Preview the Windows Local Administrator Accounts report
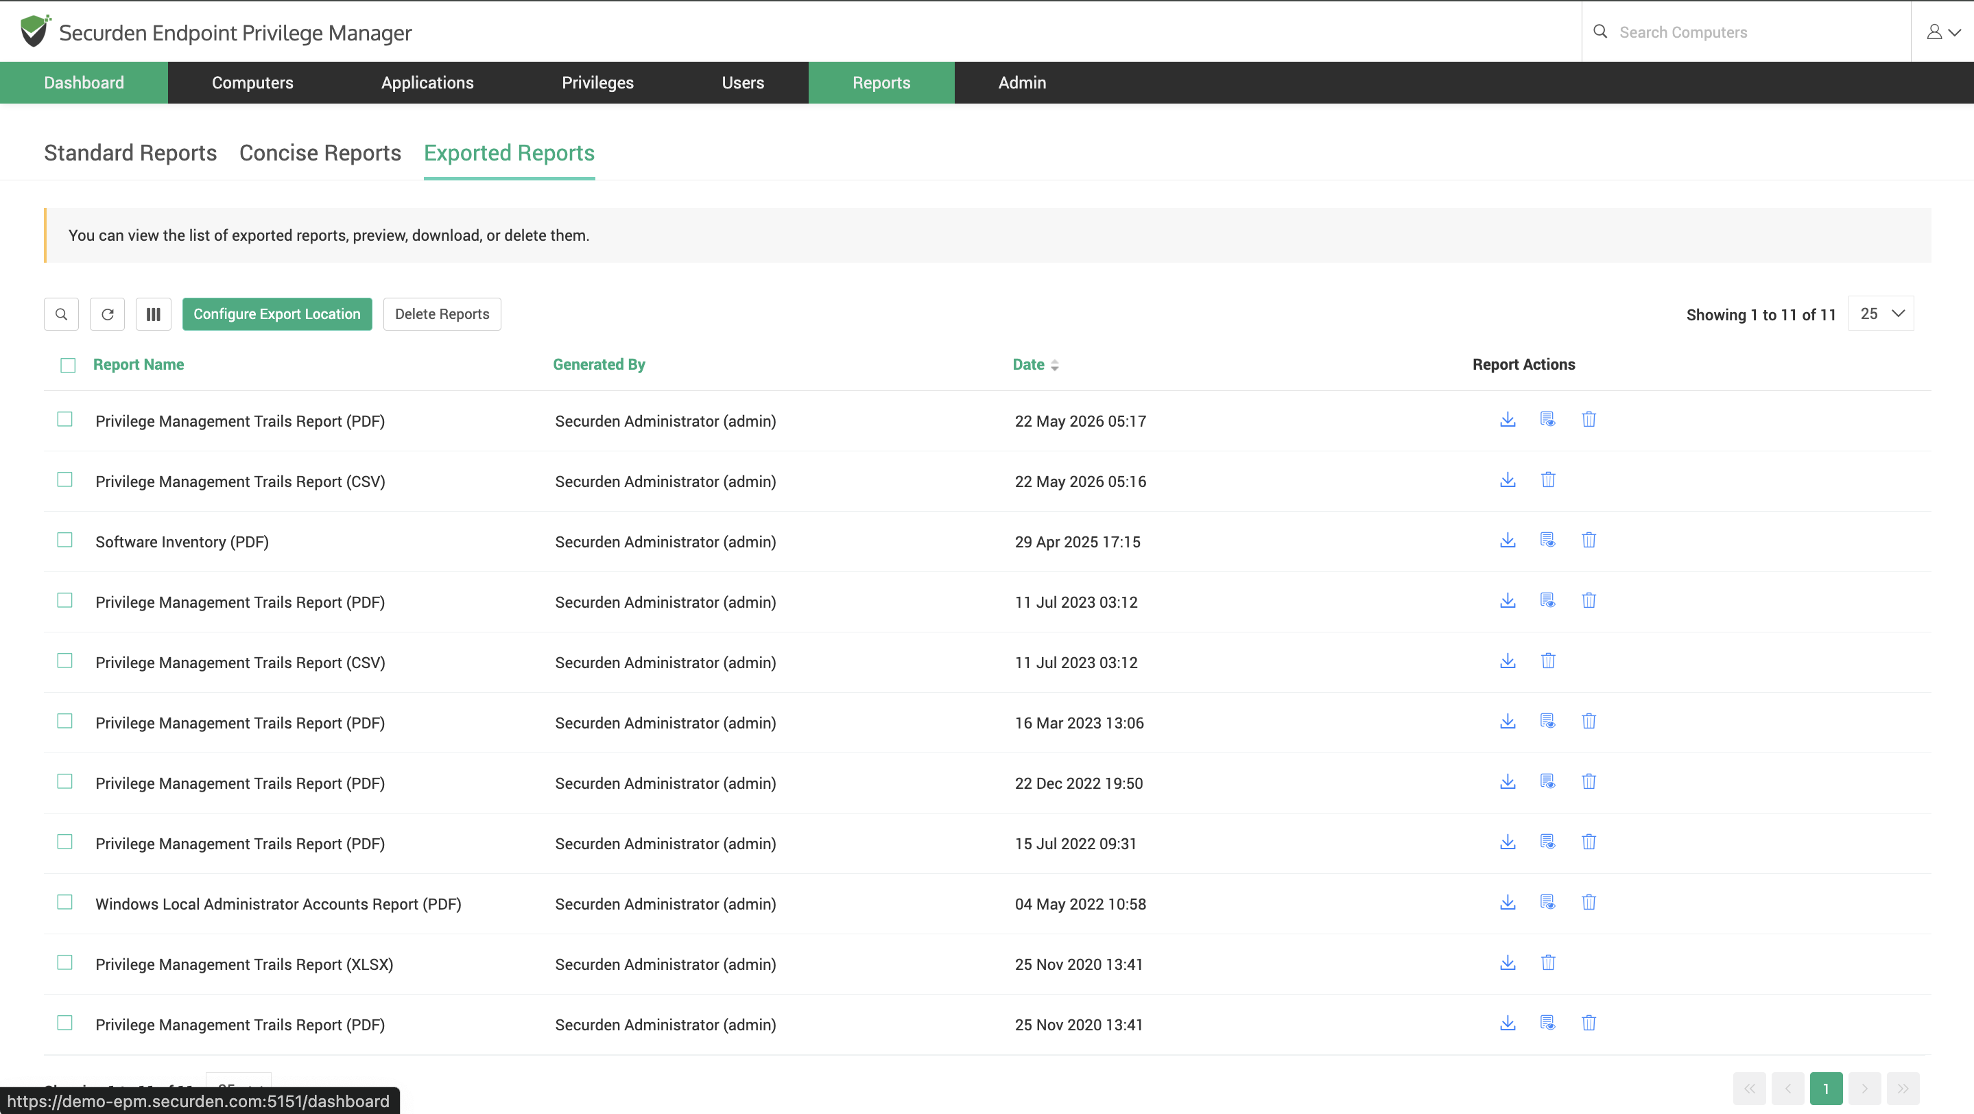The image size is (1974, 1114). 1547,903
